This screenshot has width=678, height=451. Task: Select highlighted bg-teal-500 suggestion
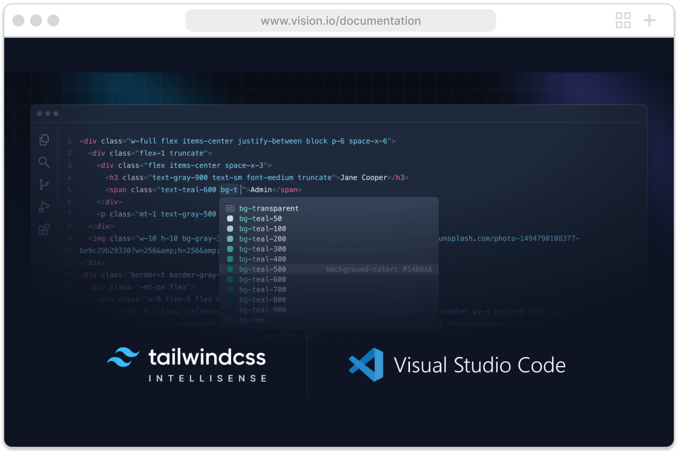tap(329, 269)
